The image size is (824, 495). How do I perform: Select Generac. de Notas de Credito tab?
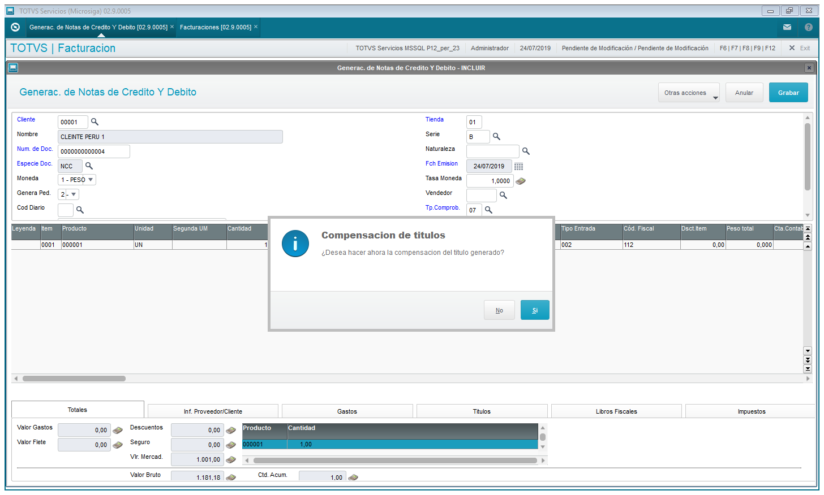pos(98,27)
